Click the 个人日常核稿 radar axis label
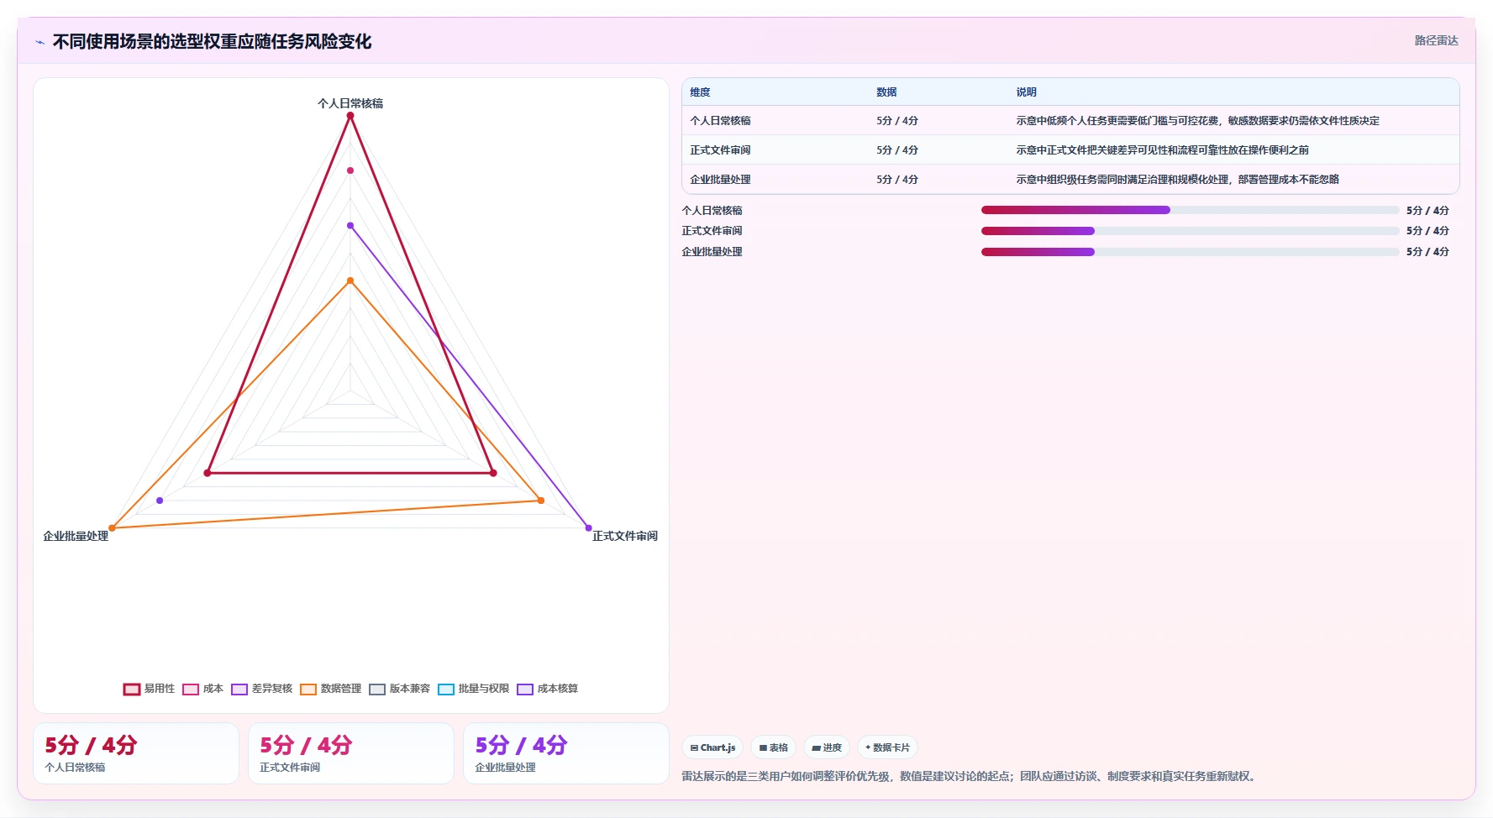Image resolution: width=1493 pixels, height=818 pixels. point(350,103)
